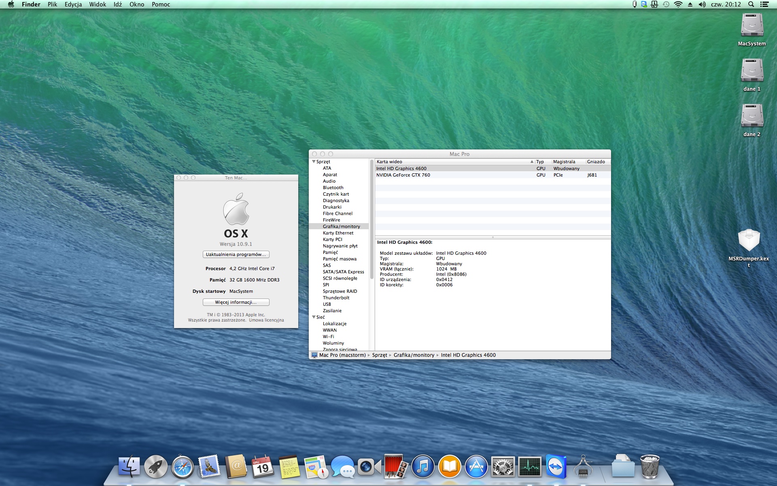
Task: Select Wi-Fi under Sieć in sidebar
Action: point(329,337)
